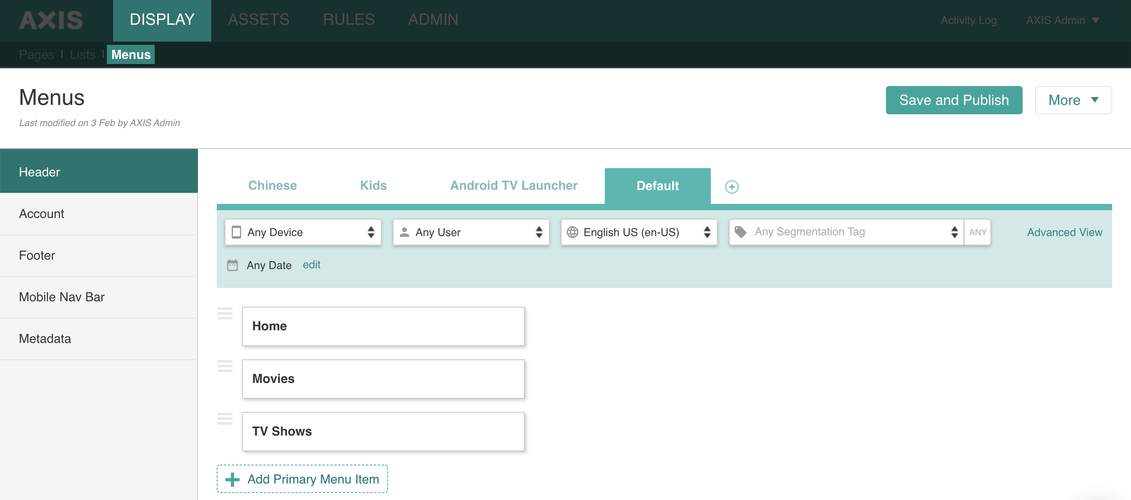
Task: Expand the More actions dropdown
Action: [x=1073, y=100]
